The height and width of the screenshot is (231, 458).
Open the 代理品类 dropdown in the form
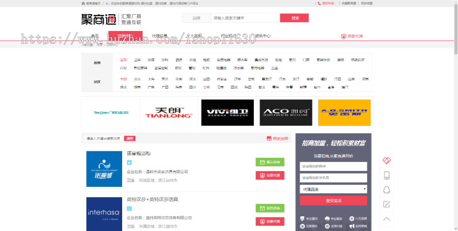coord(333,189)
